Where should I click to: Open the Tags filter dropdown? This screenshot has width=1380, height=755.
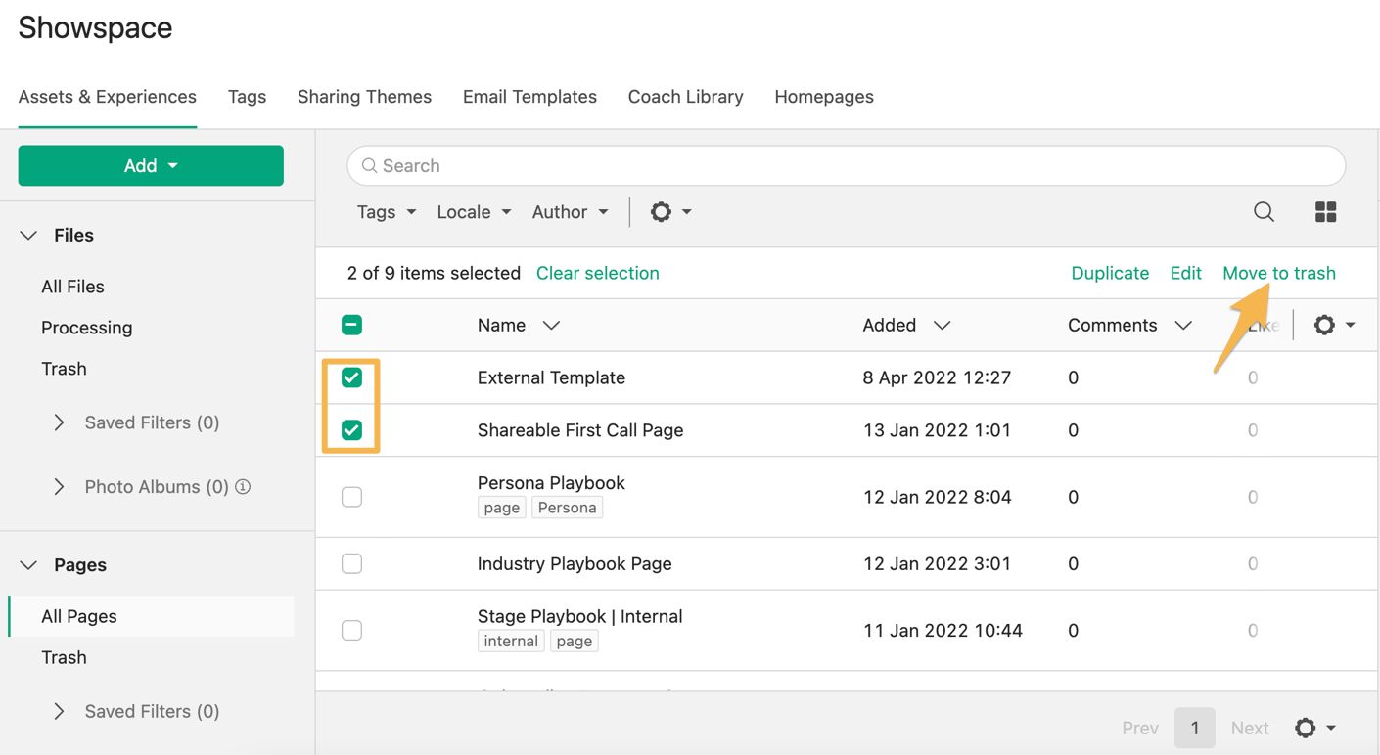click(x=387, y=212)
